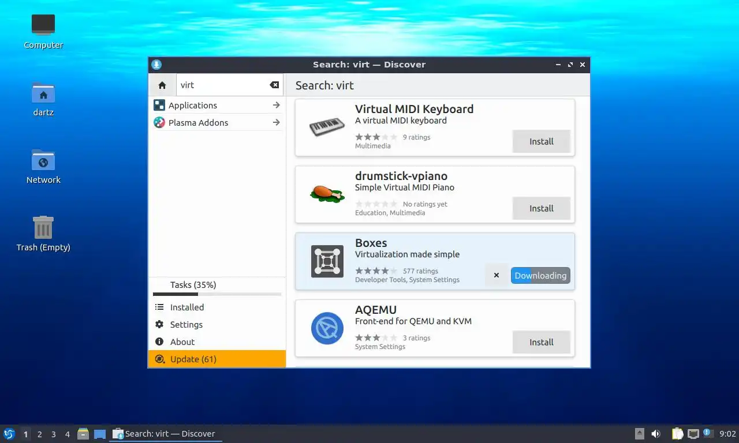
Task: Click "Front-end for QEMU and KVM" text
Action: click(x=413, y=321)
